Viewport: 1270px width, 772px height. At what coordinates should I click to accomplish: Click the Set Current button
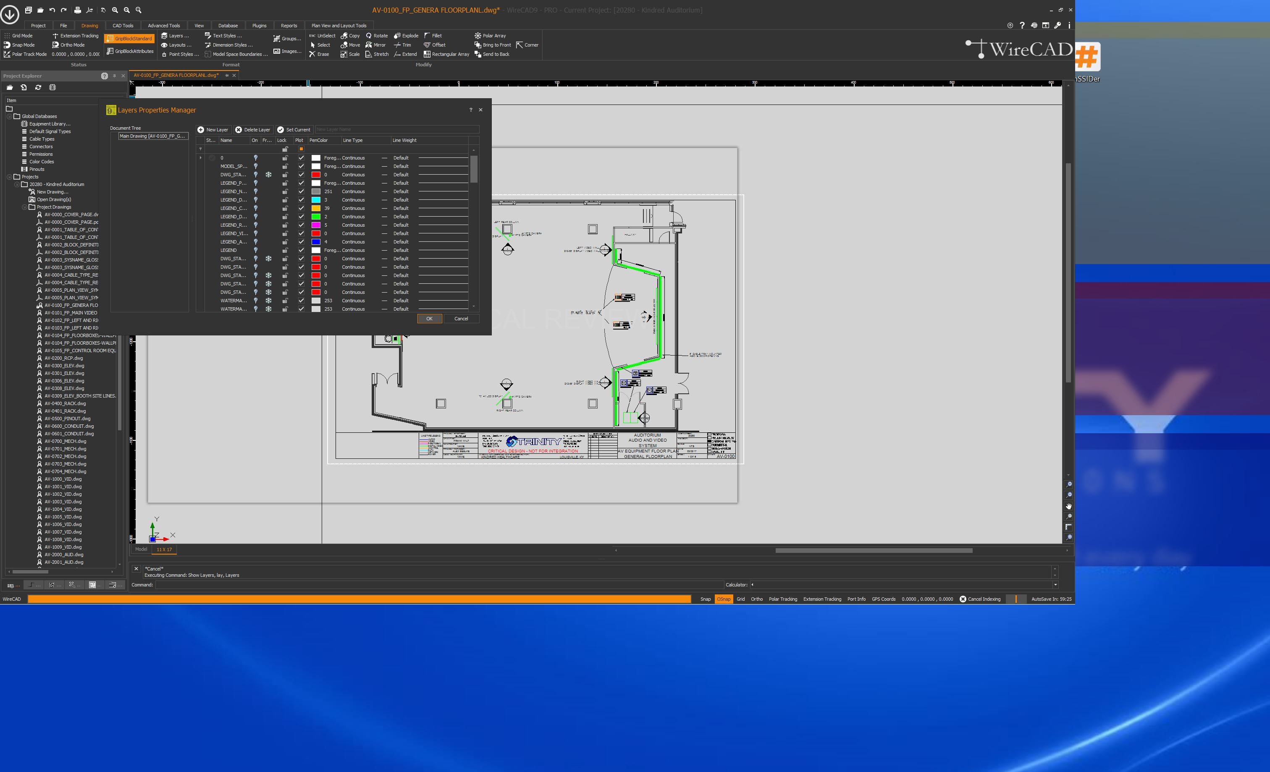coord(294,129)
